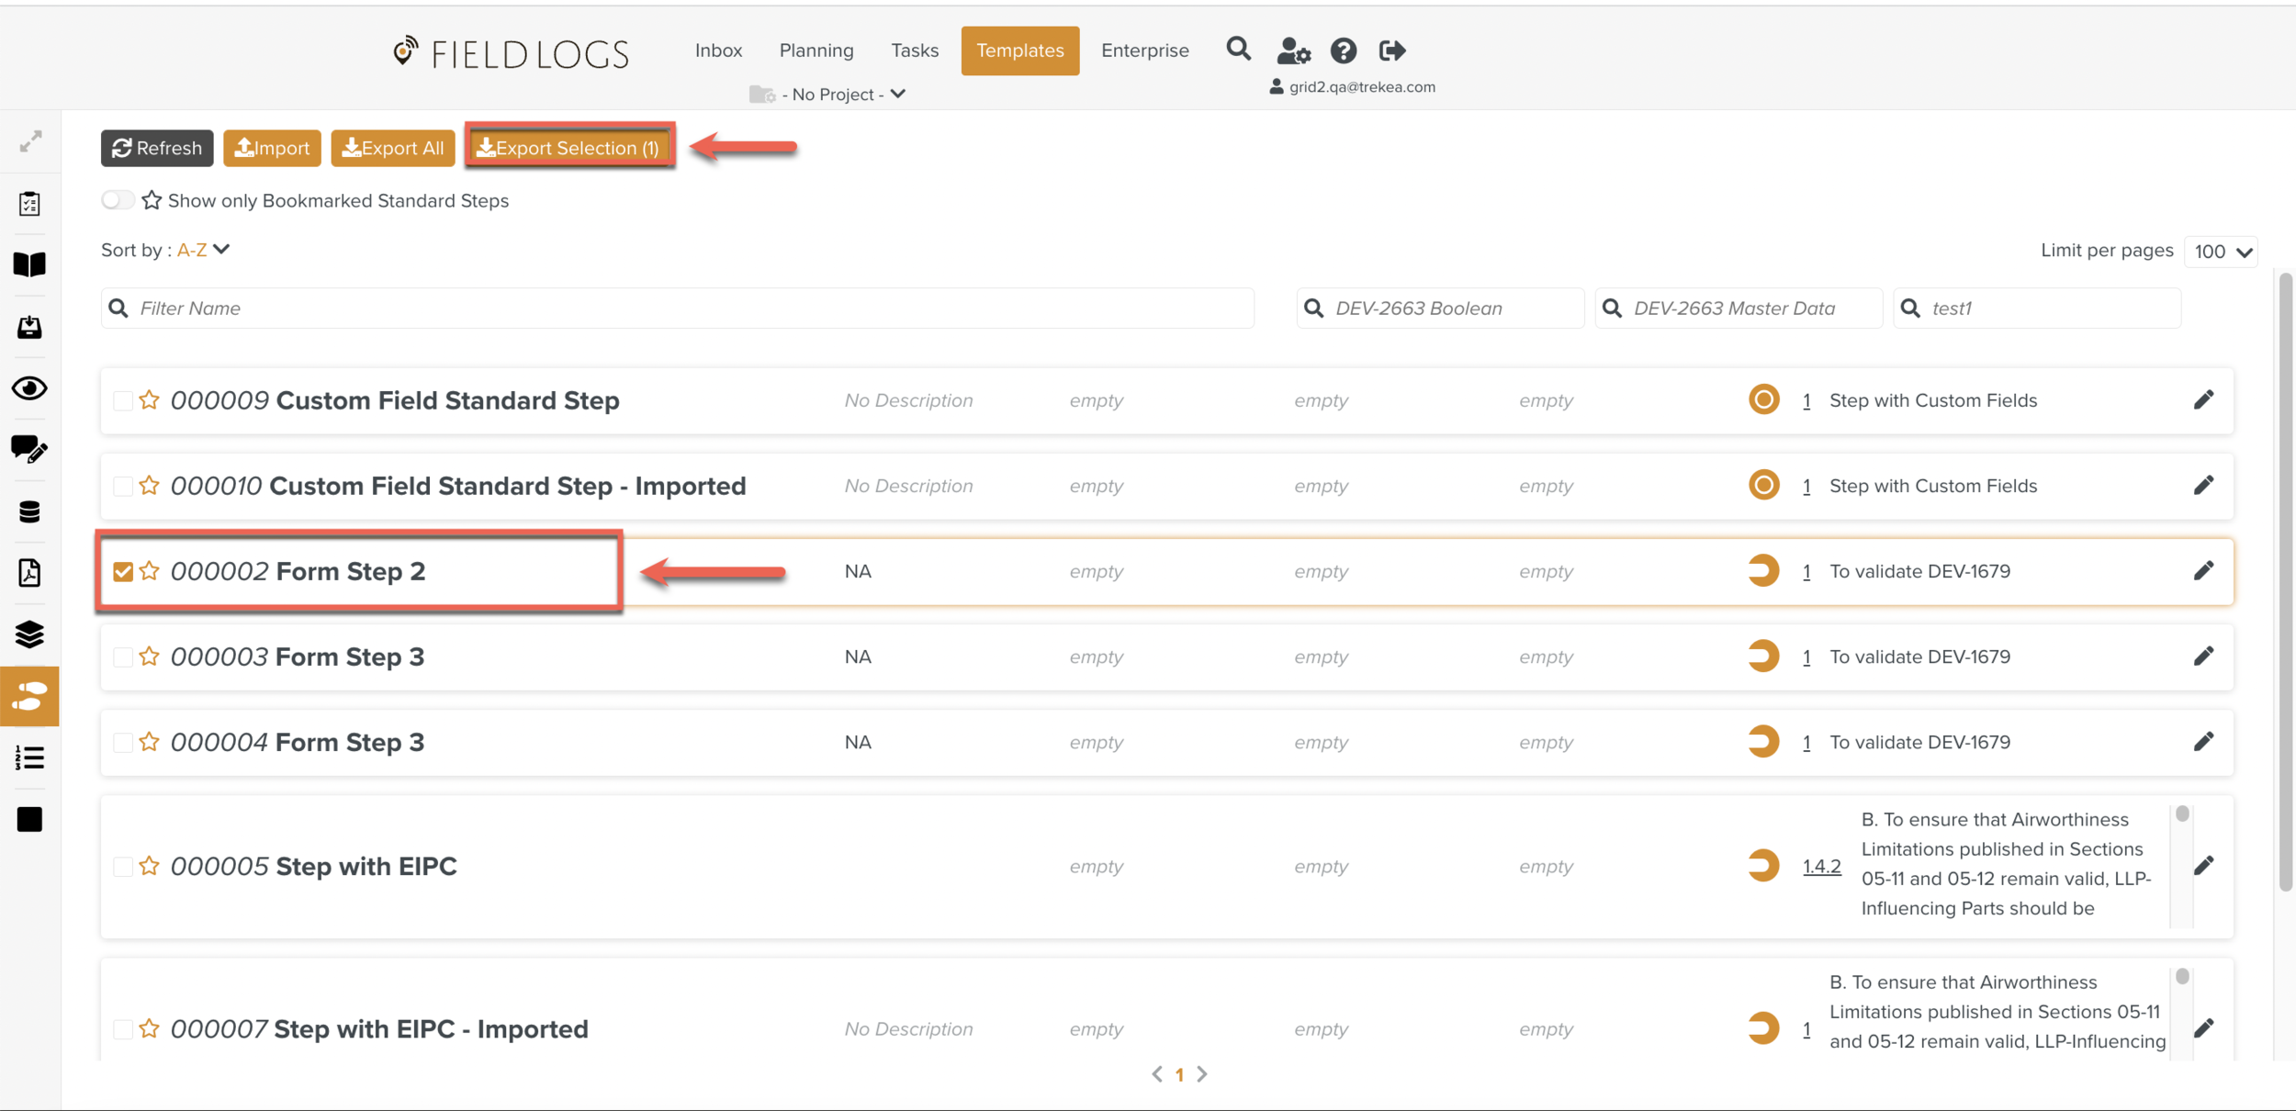Open the Sort by A-Z dropdown

[x=203, y=250]
